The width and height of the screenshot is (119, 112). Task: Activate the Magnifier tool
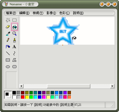(x=14, y=34)
